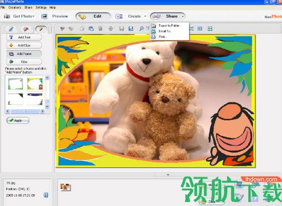Viewport: 282px width, 206px height.
Task: Open the Share menu in the menu bar
Action: [28, 7]
